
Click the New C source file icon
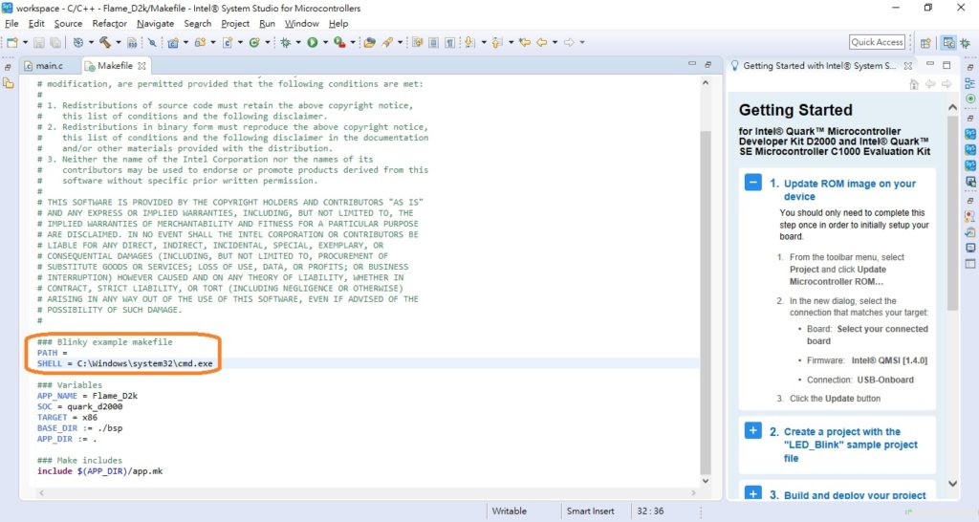click(x=228, y=42)
